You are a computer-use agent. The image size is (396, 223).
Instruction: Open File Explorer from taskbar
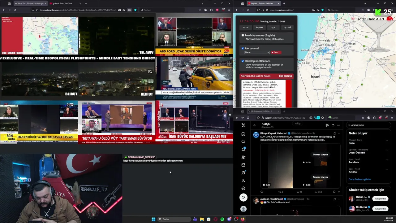tap(202, 219)
